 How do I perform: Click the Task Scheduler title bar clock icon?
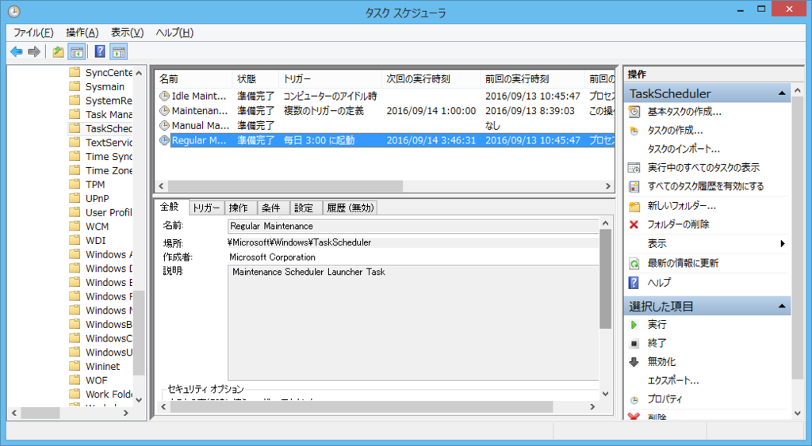tap(14, 11)
